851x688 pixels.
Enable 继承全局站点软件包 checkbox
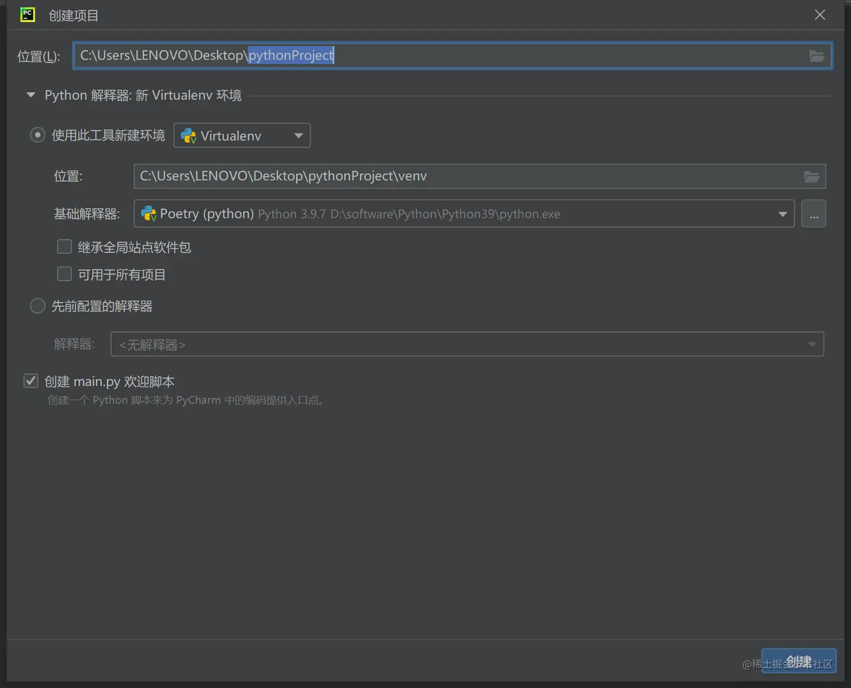(x=65, y=247)
